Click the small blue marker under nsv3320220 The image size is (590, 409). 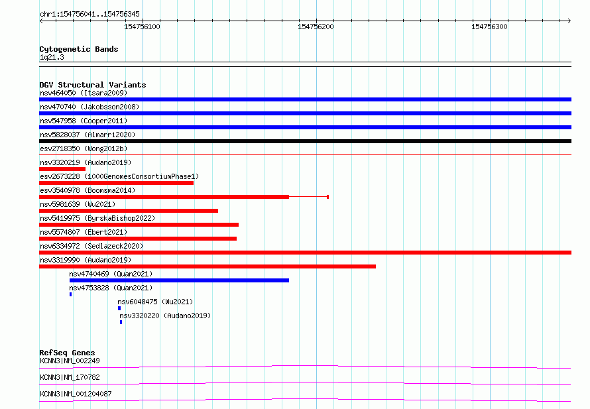[x=121, y=322]
